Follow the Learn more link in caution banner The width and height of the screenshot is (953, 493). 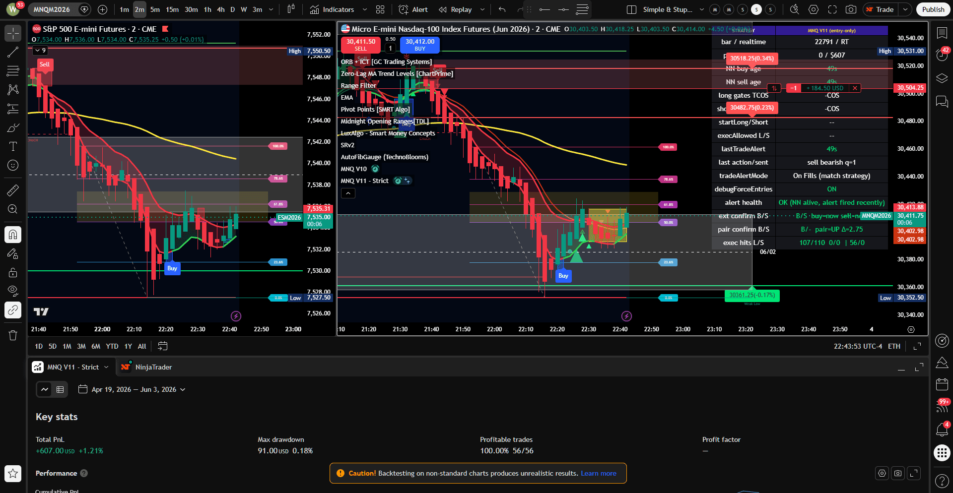[599, 474]
